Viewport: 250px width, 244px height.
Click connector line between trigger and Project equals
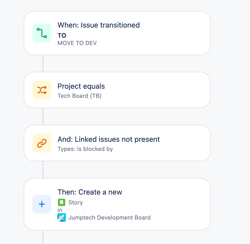(x=43, y=63)
